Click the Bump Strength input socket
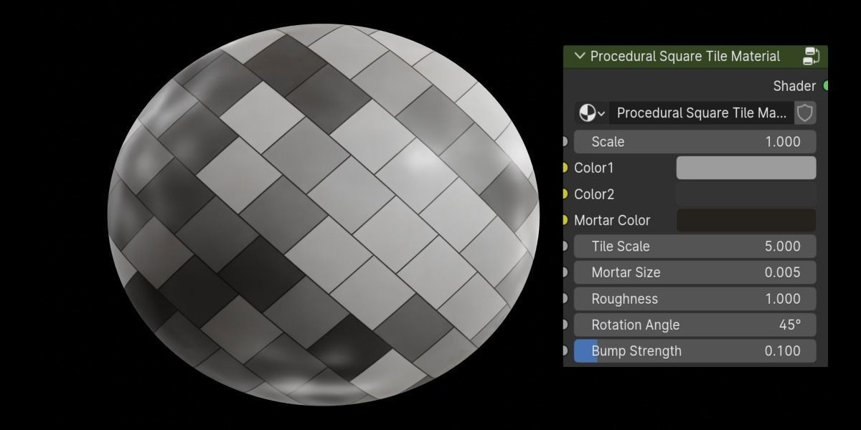The height and width of the screenshot is (430, 861). point(565,351)
